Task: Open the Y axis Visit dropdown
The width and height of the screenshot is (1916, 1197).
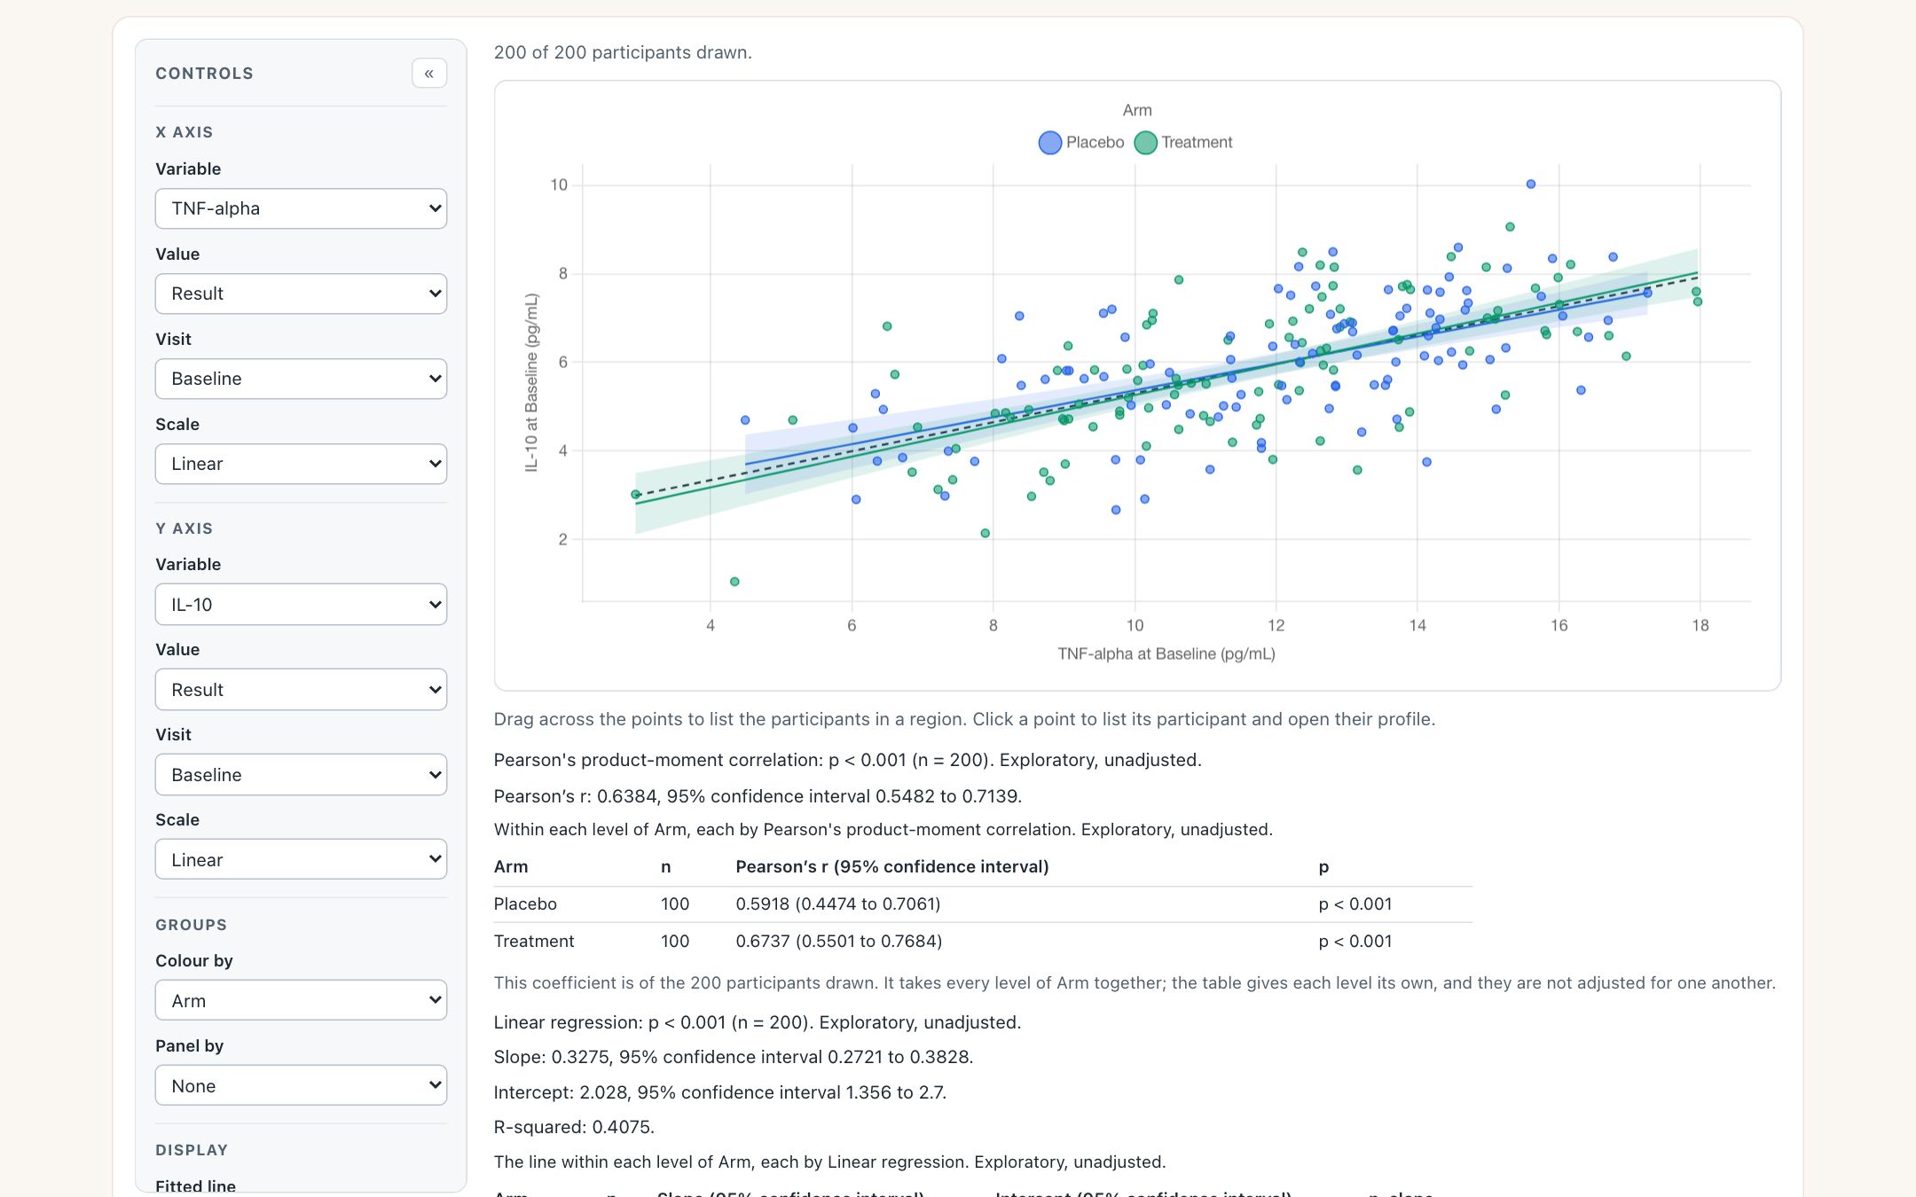Action: tap(301, 775)
